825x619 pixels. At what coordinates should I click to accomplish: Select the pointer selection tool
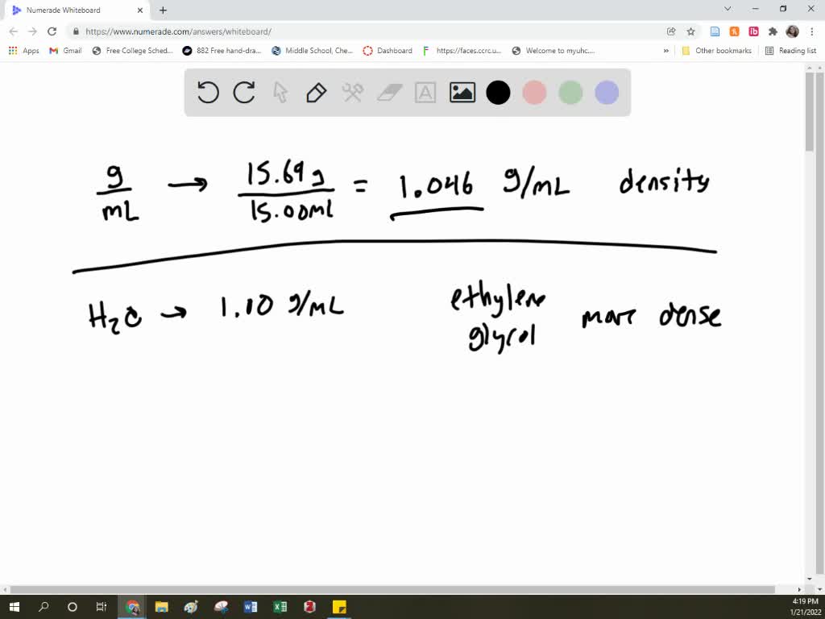(280, 92)
